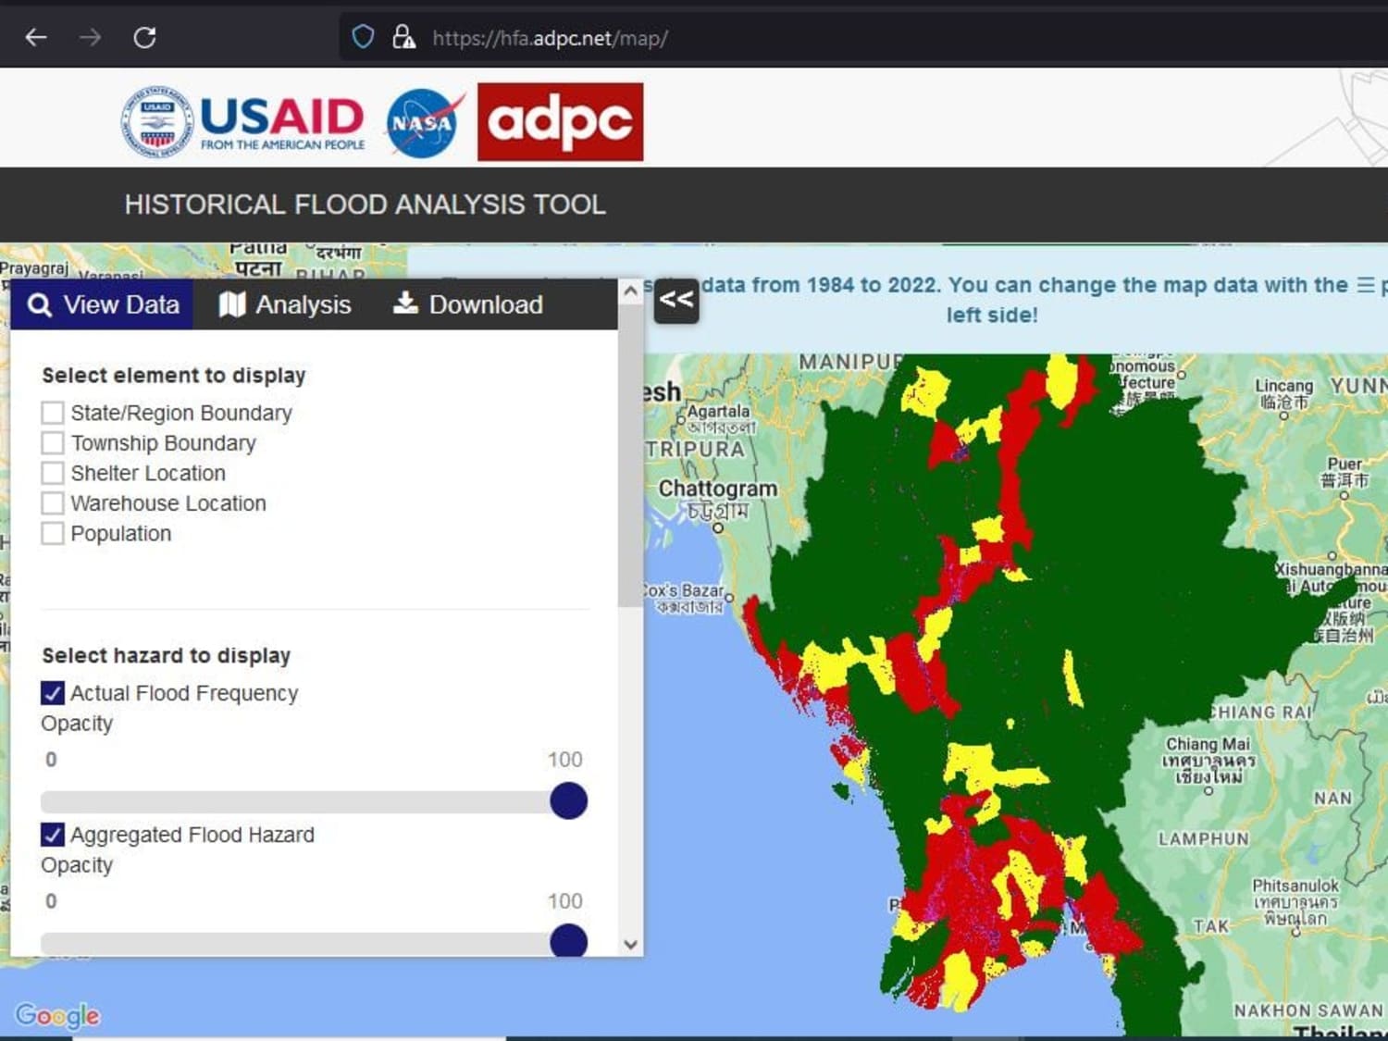Click the Select hazard to display heading

167,656
